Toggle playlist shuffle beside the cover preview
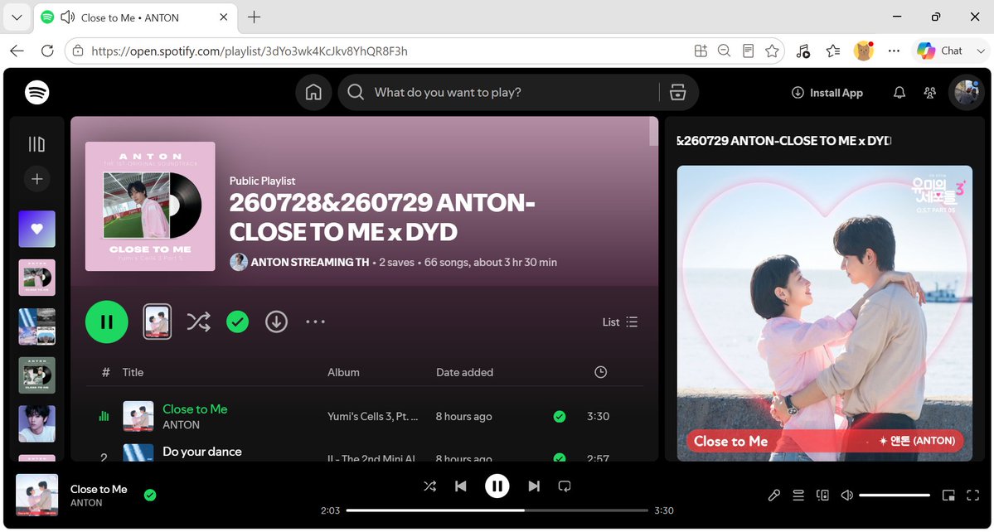Viewport: 994px width, 532px height. 198,322
